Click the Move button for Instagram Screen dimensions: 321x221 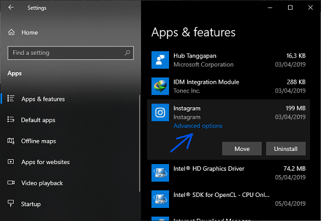coord(242,149)
